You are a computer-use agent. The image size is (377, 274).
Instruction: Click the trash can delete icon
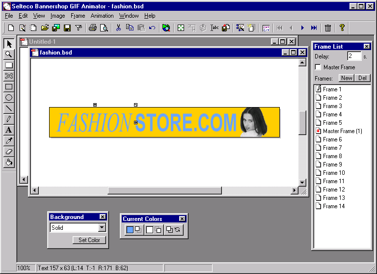tap(328, 28)
